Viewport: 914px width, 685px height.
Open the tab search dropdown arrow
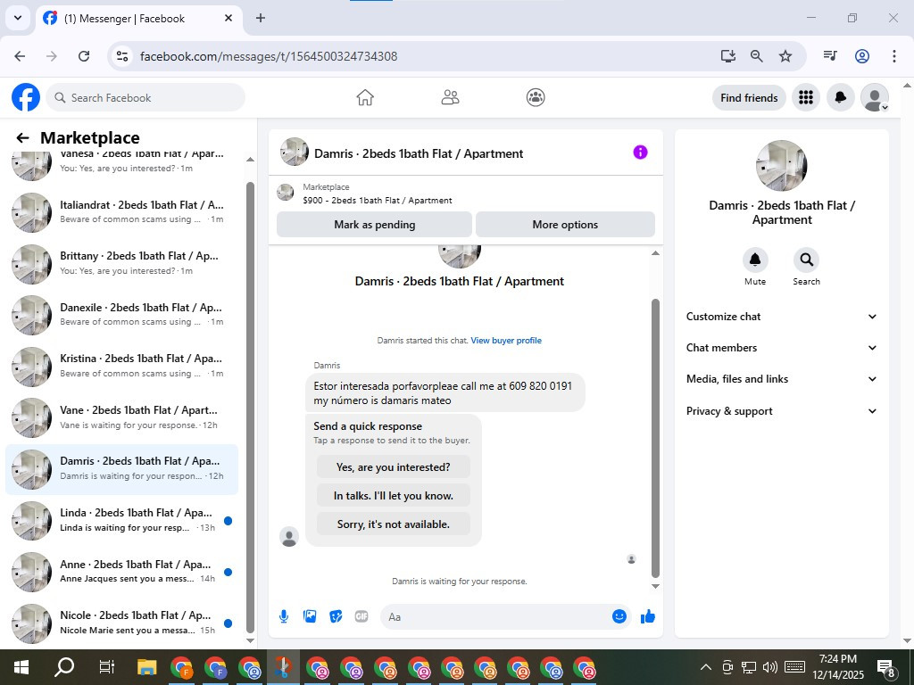pyautogui.click(x=18, y=18)
